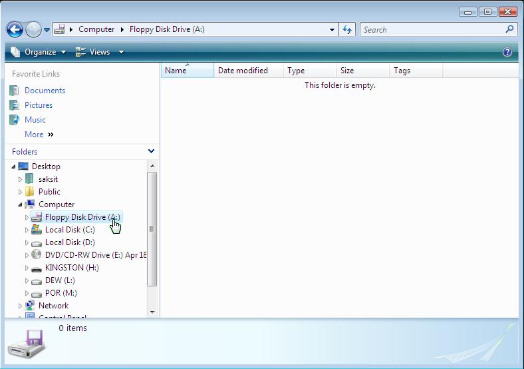This screenshot has width=524, height=369.
Task: Collapse the Desktop tree node
Action: coord(13,167)
